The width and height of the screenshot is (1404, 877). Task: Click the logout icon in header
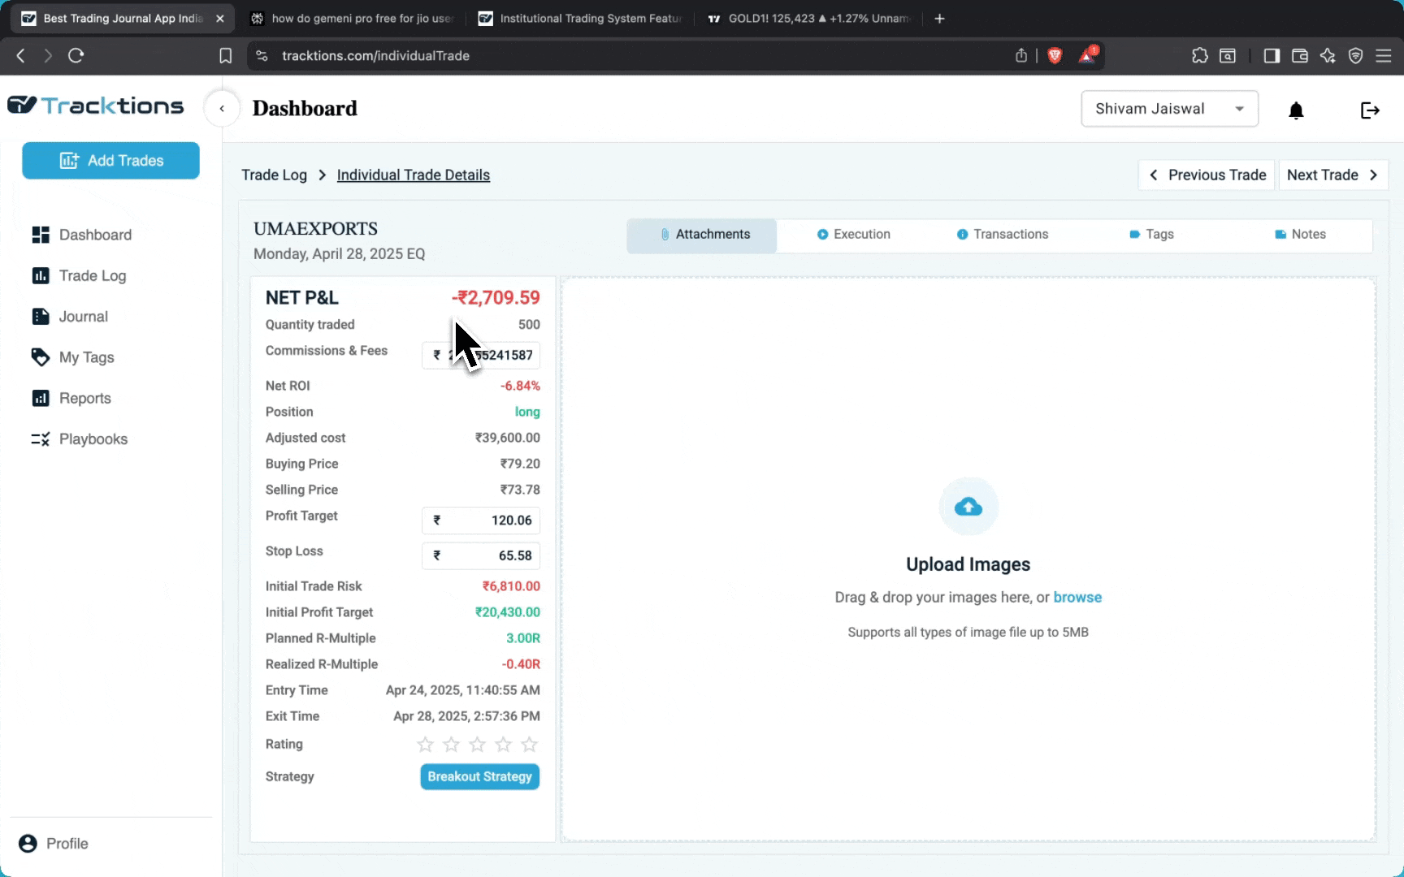(x=1370, y=110)
